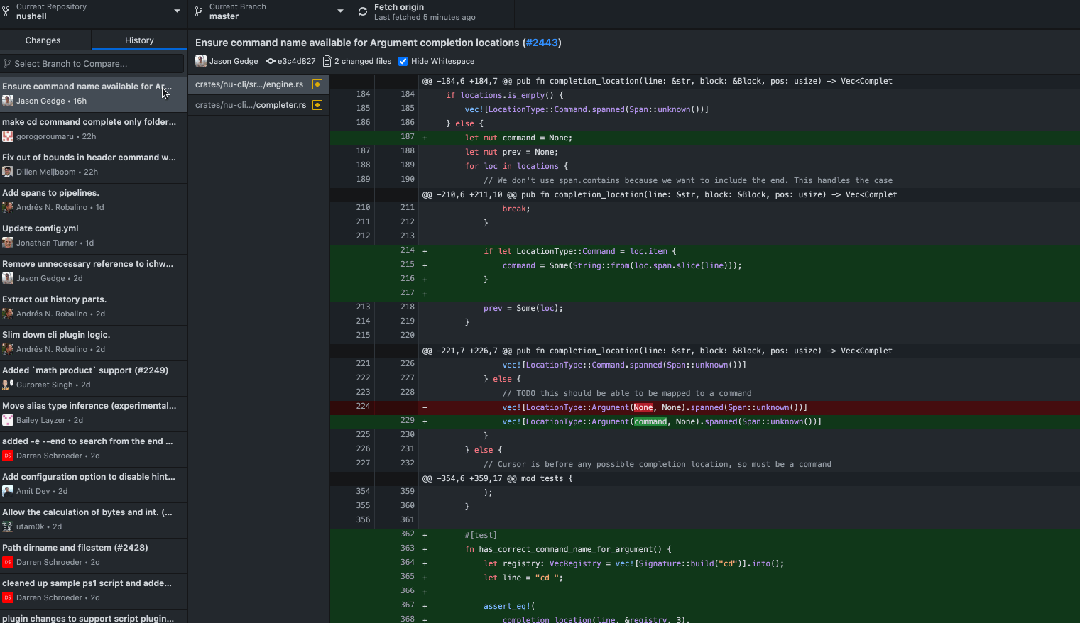The height and width of the screenshot is (623, 1080).
Task: Click the '@@ -184,6 +184,7 @@' hunk header
Action: (x=705, y=81)
